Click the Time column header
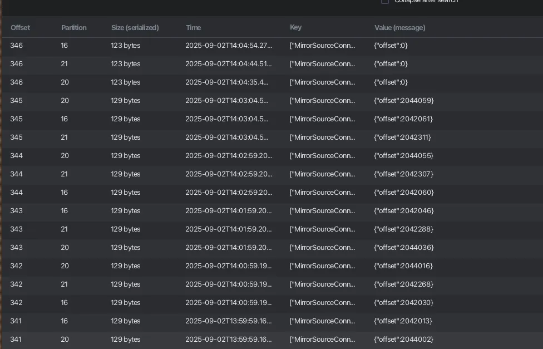Screen dimensions: 543x349 193,28
